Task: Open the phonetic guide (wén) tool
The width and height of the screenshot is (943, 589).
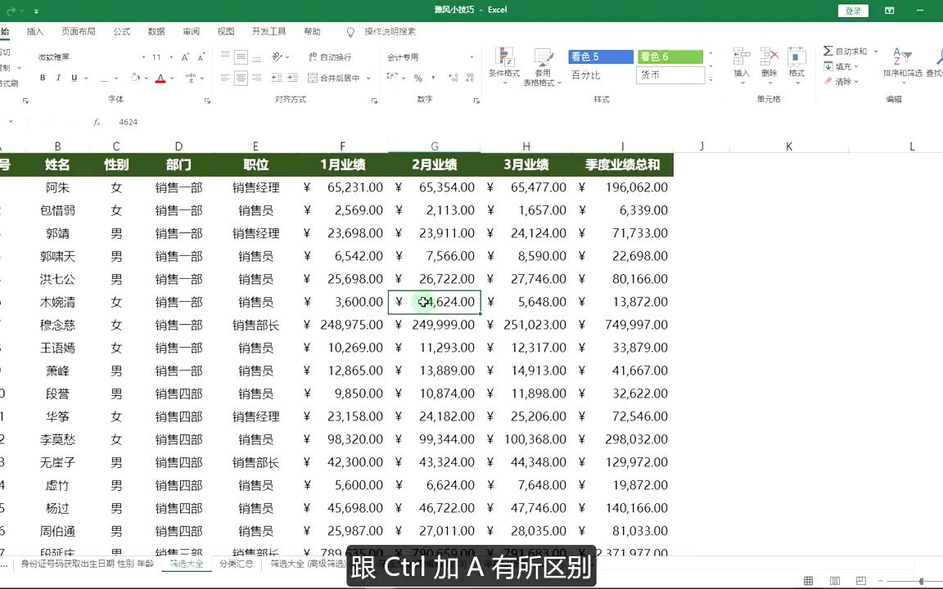Action: click(191, 78)
